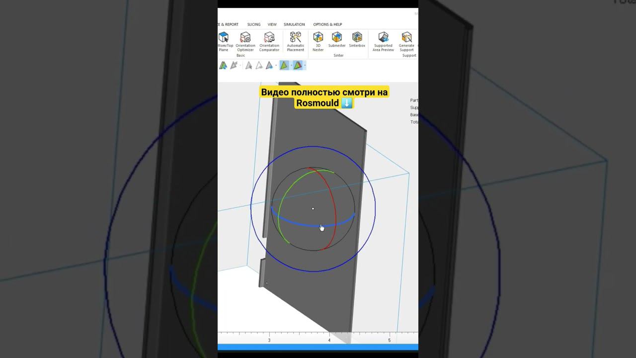
Task: Open the partly cut "& REPORT" tab
Action: click(229, 24)
